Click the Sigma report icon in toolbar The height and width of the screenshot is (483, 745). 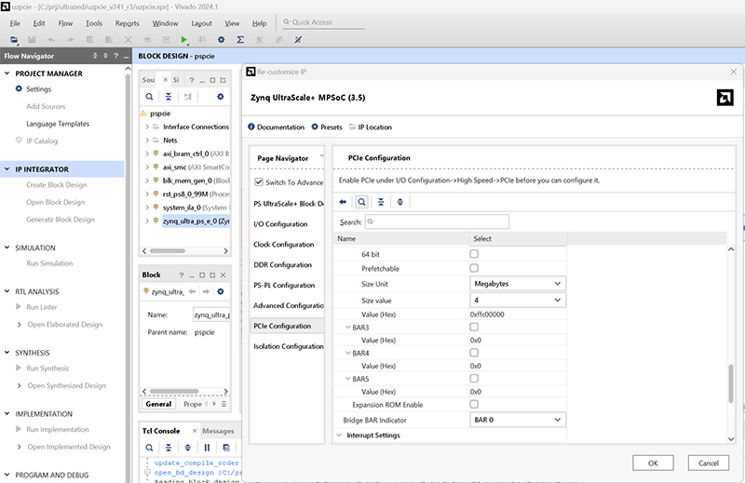[240, 40]
